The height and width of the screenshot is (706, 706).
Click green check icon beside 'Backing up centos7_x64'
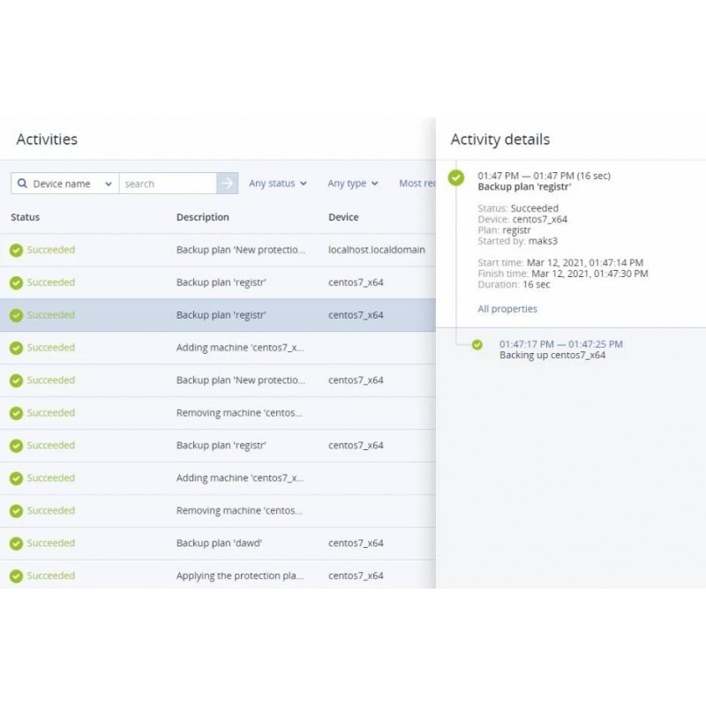click(477, 345)
